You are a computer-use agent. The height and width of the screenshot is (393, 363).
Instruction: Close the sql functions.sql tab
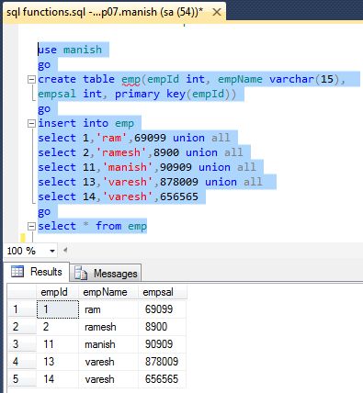[x=217, y=12]
